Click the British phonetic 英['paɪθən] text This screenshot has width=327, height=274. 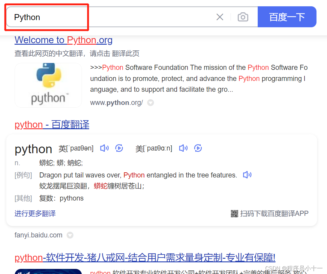coord(76,148)
